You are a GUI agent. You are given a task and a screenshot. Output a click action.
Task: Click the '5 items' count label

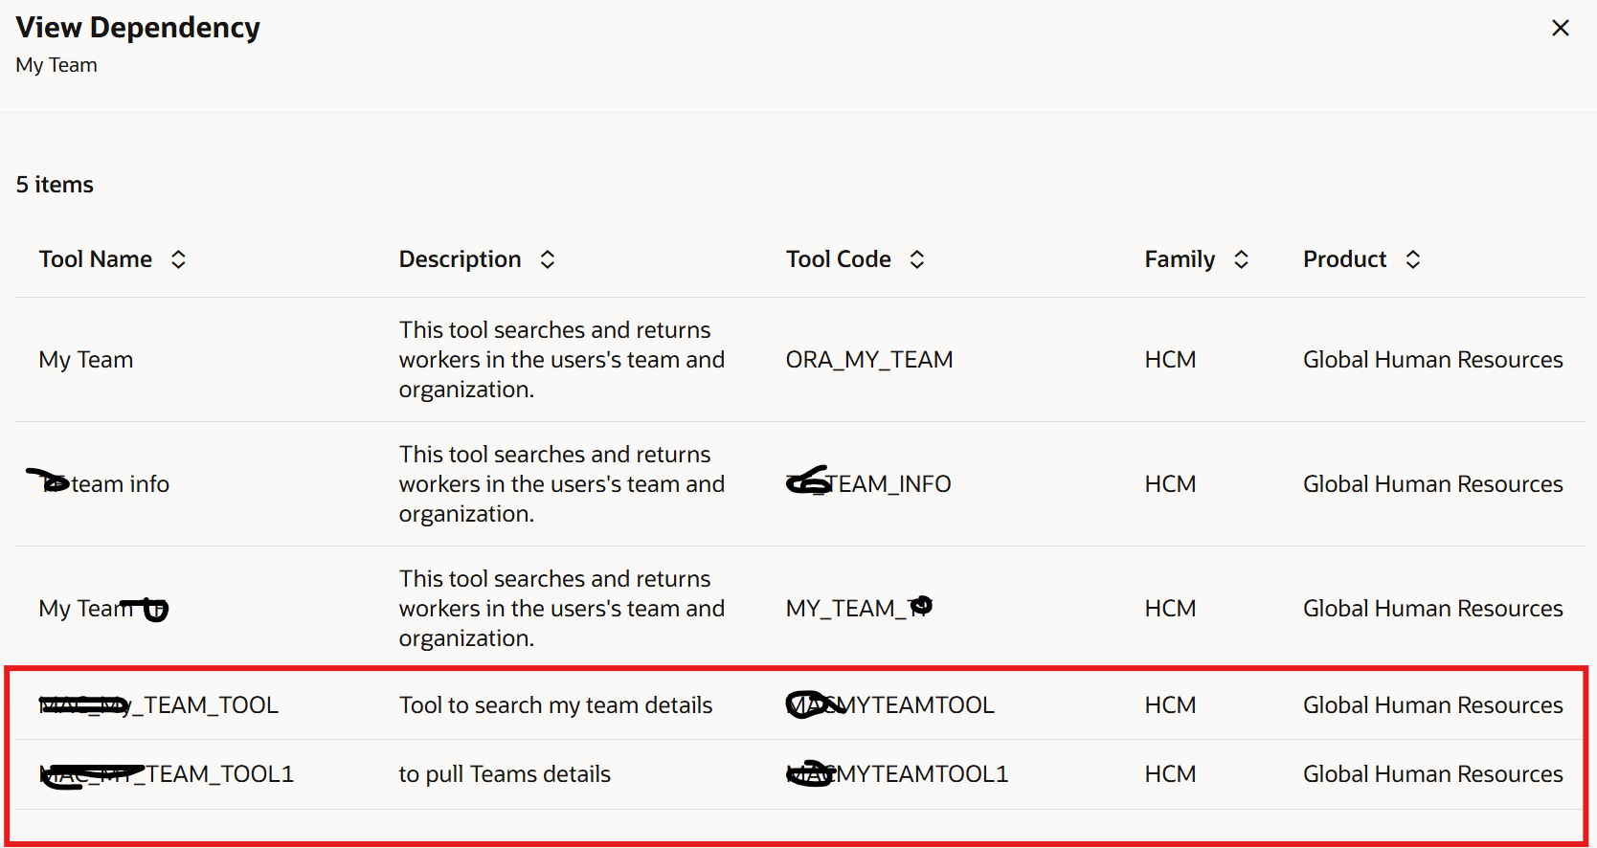point(55,185)
